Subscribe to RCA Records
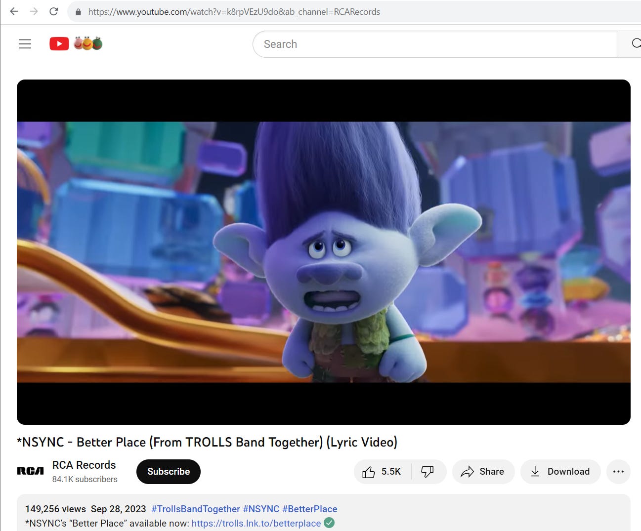Image resolution: width=641 pixels, height=531 pixels. (169, 472)
